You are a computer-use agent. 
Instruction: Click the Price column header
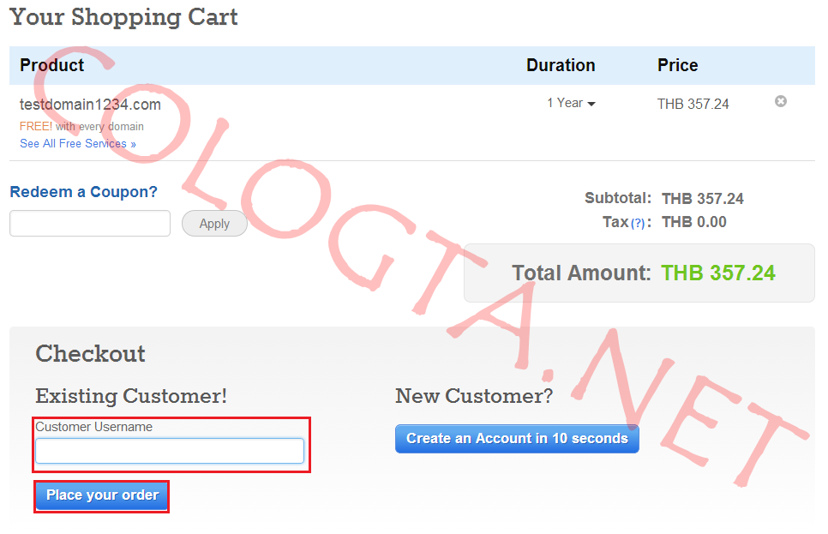click(x=677, y=65)
